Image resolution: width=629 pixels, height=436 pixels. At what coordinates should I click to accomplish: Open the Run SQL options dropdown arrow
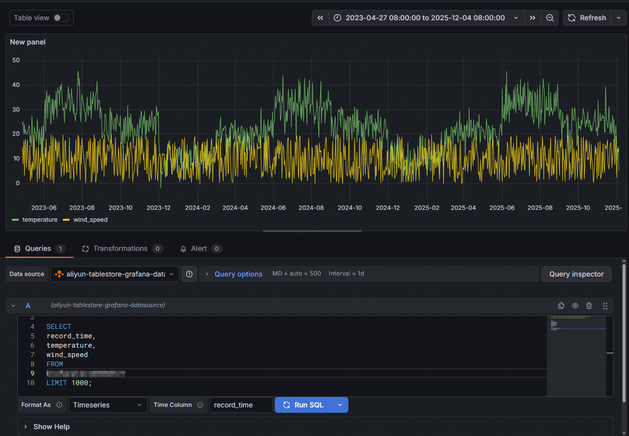click(340, 405)
